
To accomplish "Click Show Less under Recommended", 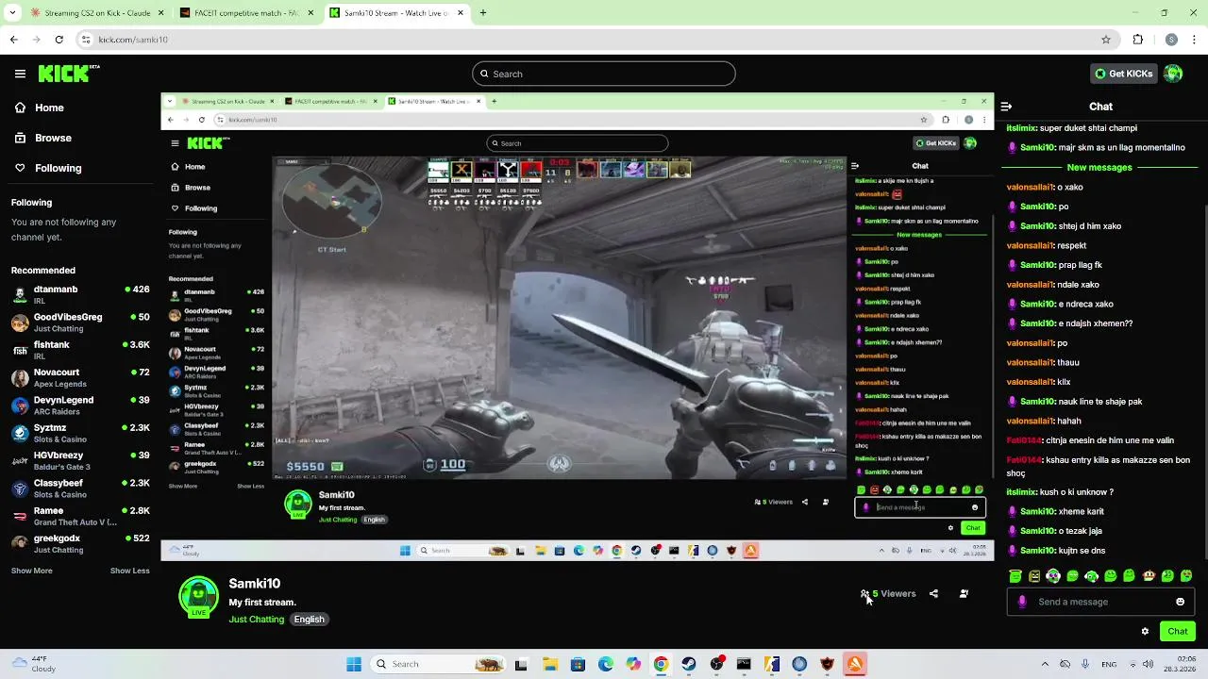I will [129, 571].
